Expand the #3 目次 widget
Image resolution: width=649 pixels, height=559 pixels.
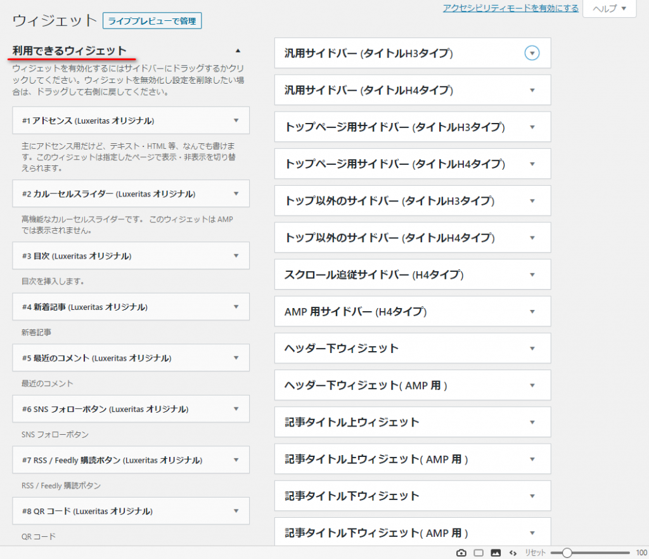point(236,256)
